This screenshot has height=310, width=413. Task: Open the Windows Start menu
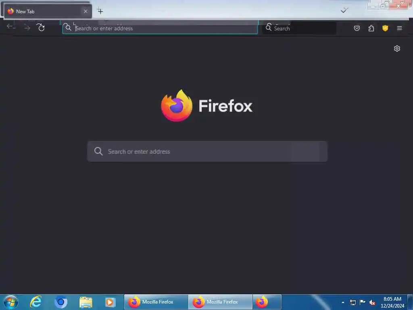pyautogui.click(x=11, y=302)
